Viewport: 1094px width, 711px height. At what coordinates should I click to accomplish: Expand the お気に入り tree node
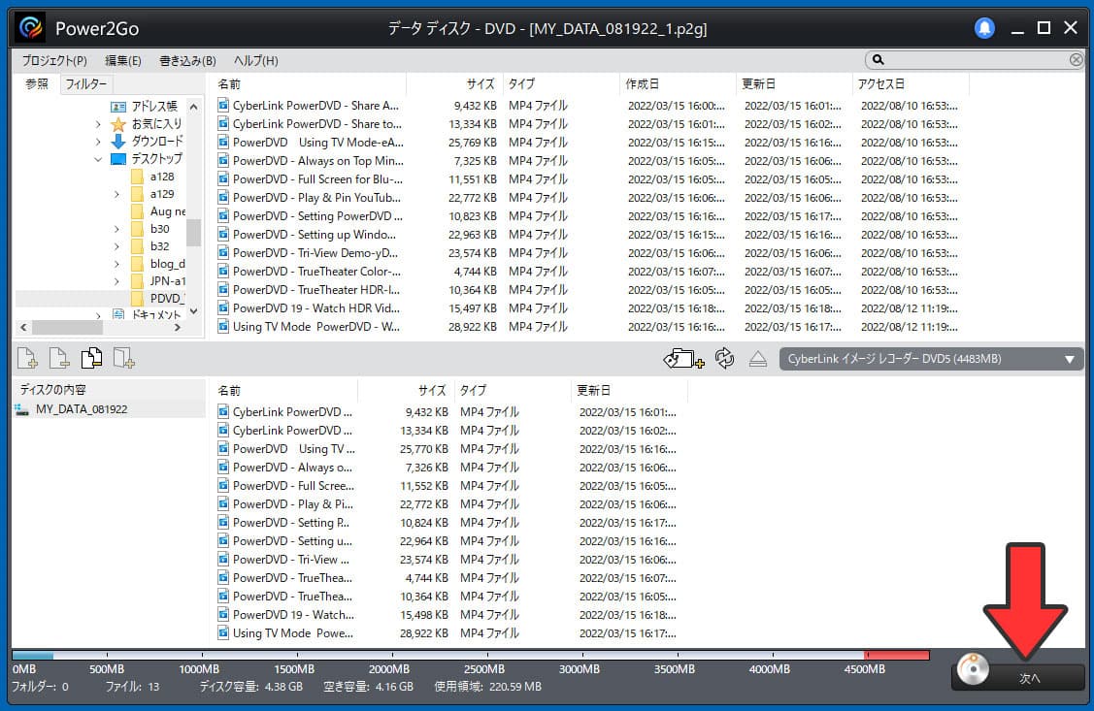[98, 124]
